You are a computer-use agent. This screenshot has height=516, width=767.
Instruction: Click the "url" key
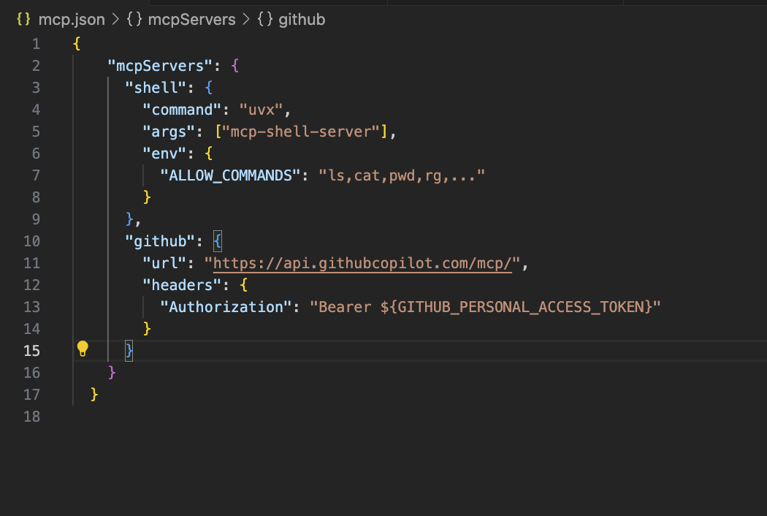tap(164, 263)
